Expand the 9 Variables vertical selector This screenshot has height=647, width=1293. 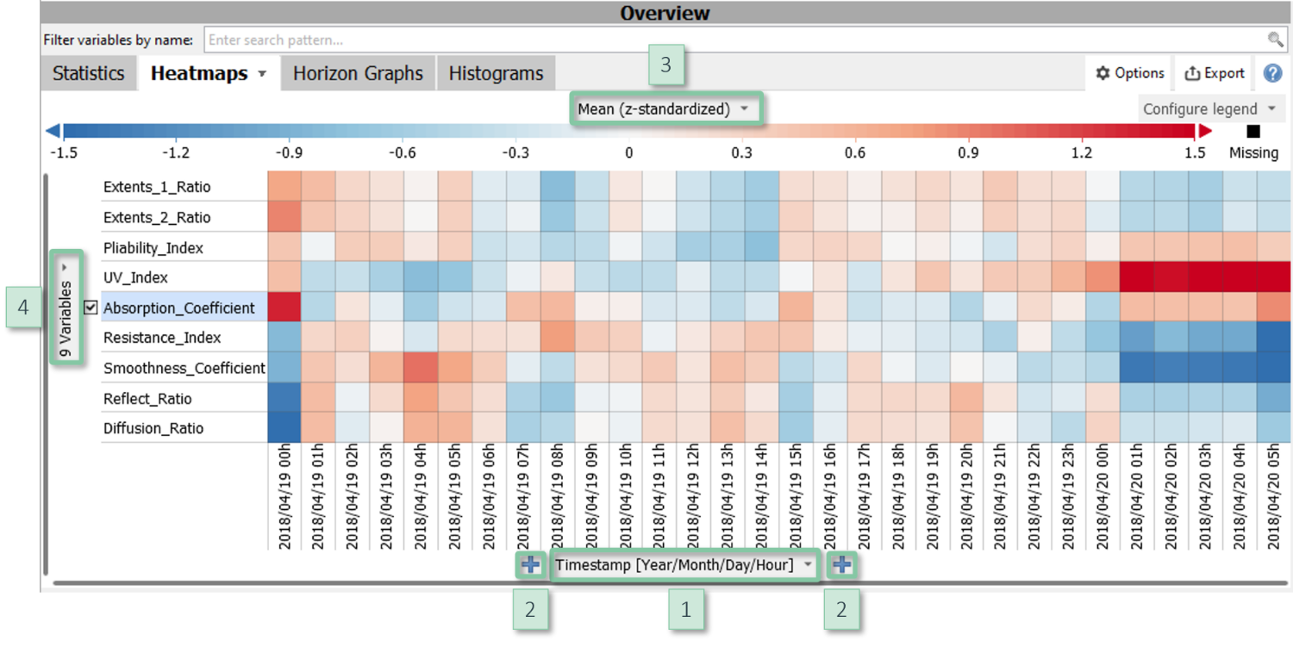(x=66, y=307)
